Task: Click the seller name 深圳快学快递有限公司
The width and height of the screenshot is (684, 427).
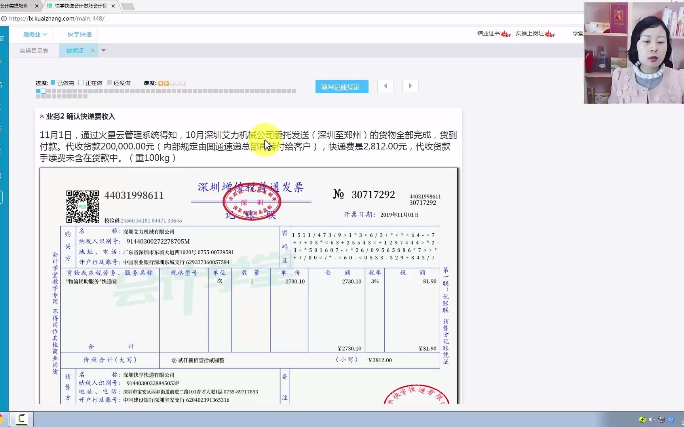Action: coord(149,375)
